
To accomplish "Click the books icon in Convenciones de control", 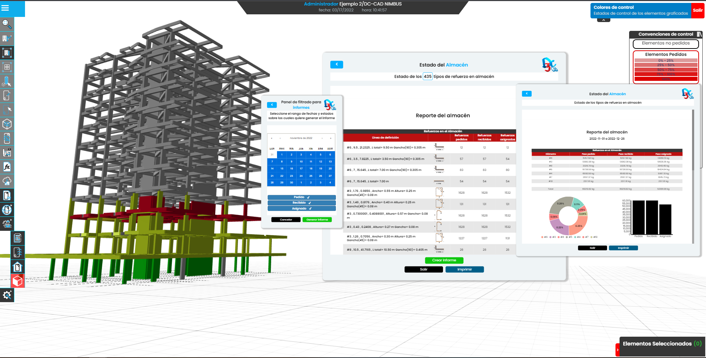I will pos(699,34).
